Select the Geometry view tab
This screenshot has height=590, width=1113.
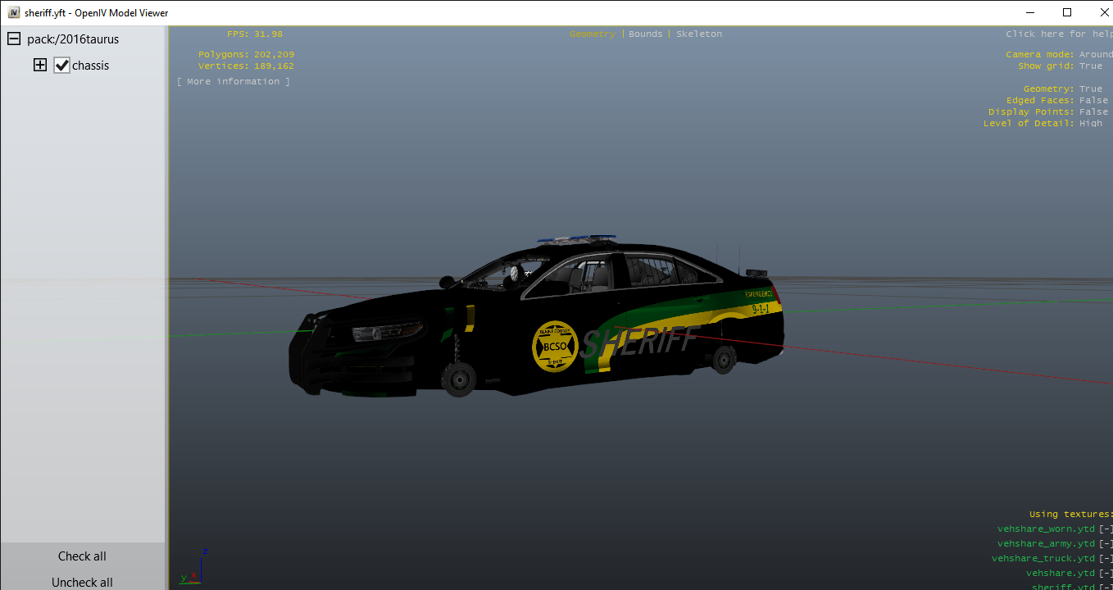pos(592,34)
